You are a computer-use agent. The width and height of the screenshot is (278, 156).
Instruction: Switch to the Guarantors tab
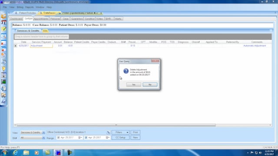pos(77,19)
